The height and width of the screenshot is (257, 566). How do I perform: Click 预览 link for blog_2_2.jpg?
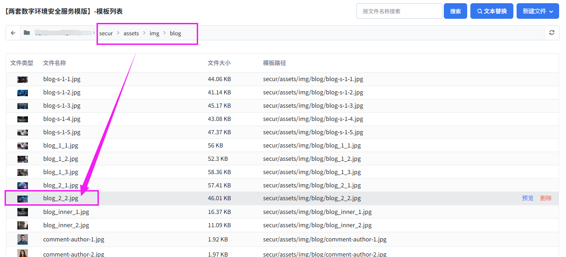pyautogui.click(x=528, y=198)
